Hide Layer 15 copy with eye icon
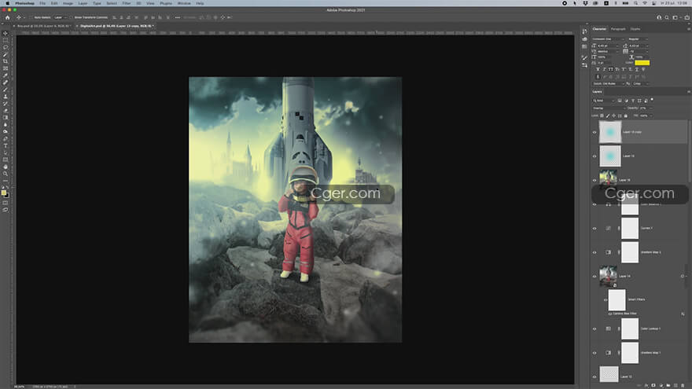 pyautogui.click(x=594, y=132)
